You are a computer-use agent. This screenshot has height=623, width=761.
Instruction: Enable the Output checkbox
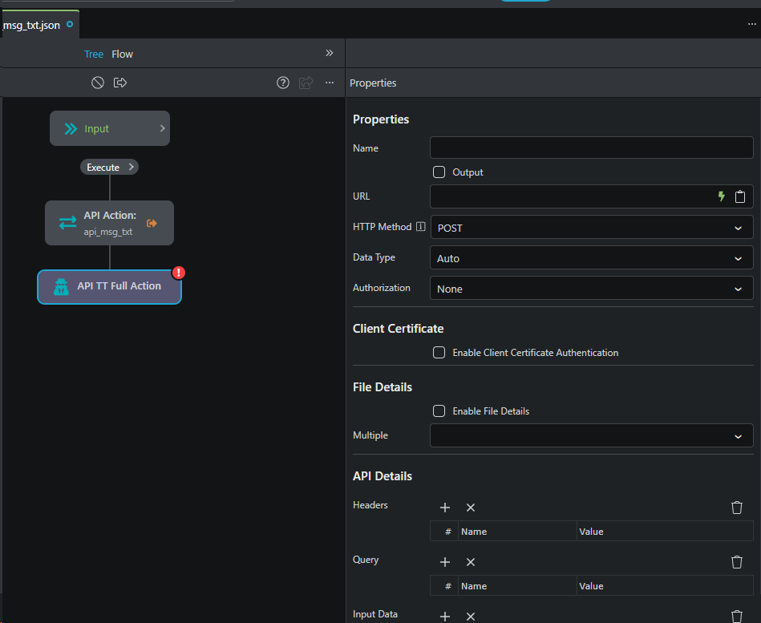[x=439, y=172]
